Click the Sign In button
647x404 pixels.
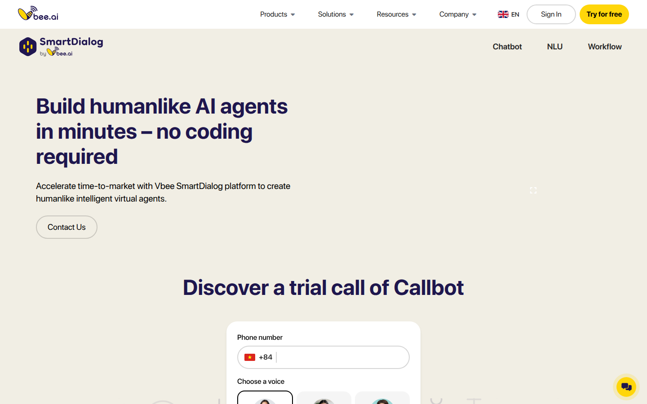(551, 14)
